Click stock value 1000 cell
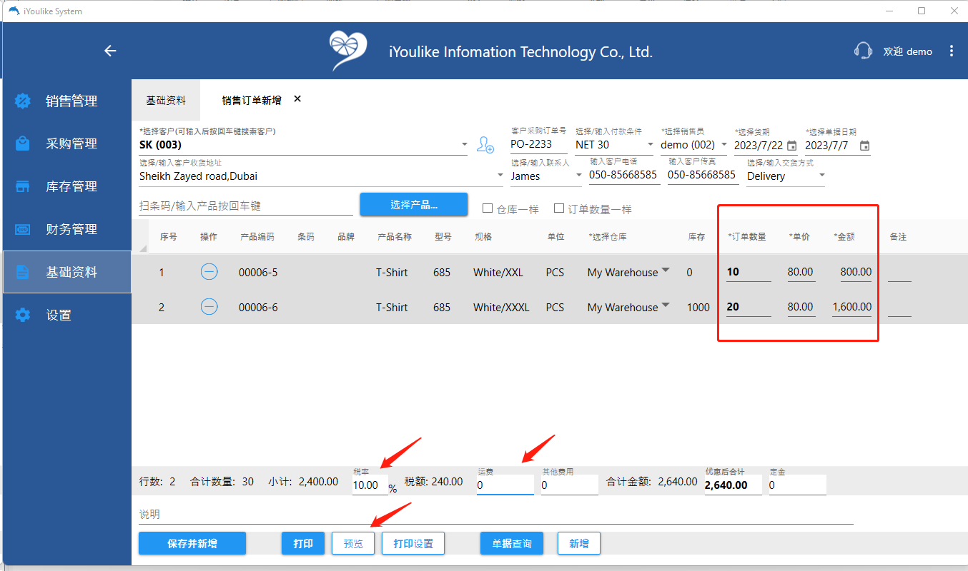 [x=698, y=307]
